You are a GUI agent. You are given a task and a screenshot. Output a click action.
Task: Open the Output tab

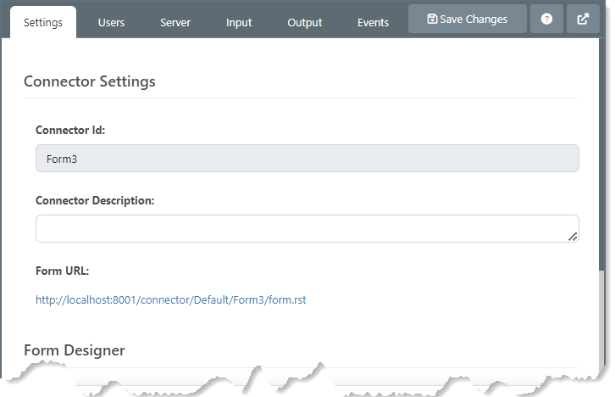(305, 23)
